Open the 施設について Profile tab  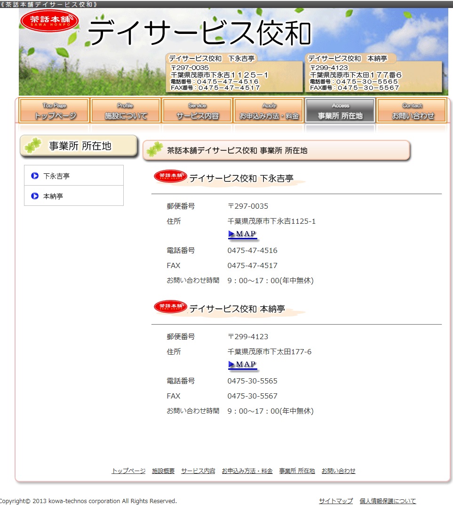pyautogui.click(x=126, y=110)
